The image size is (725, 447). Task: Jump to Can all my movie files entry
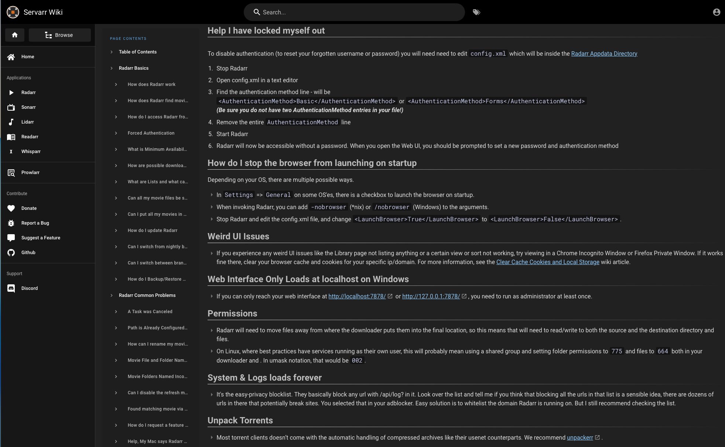157,198
